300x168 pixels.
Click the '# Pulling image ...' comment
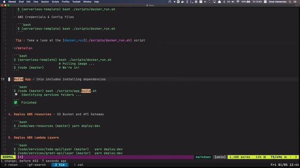pyautogui.click(x=76, y=63)
